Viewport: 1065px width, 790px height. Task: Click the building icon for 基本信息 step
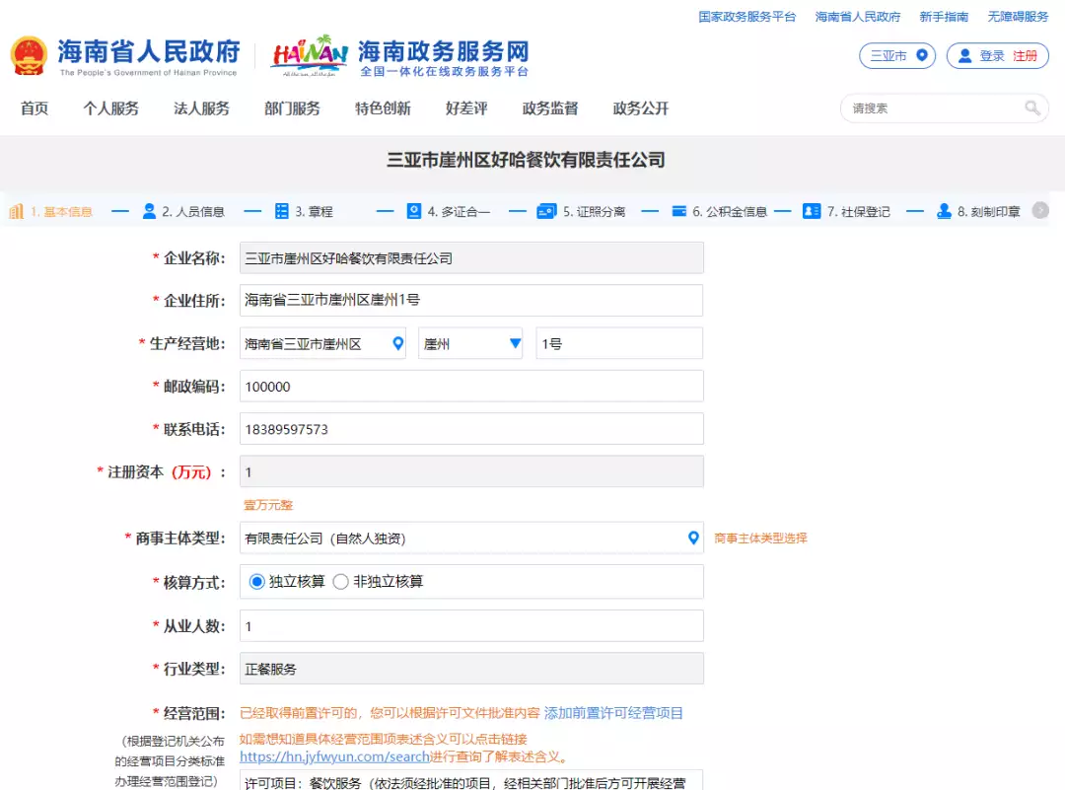[x=17, y=211]
